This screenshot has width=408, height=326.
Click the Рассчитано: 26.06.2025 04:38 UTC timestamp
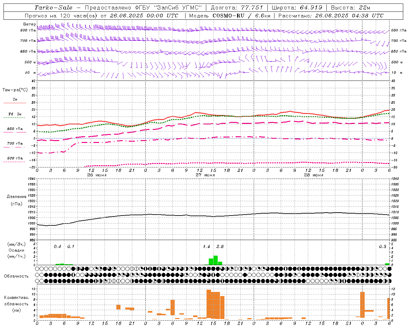coord(331,16)
